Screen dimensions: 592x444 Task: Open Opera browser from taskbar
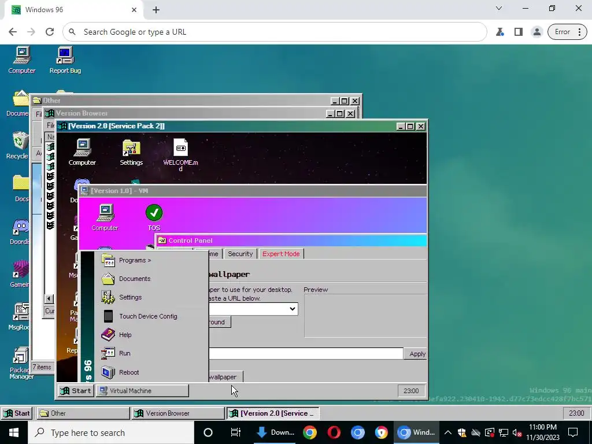point(334,432)
